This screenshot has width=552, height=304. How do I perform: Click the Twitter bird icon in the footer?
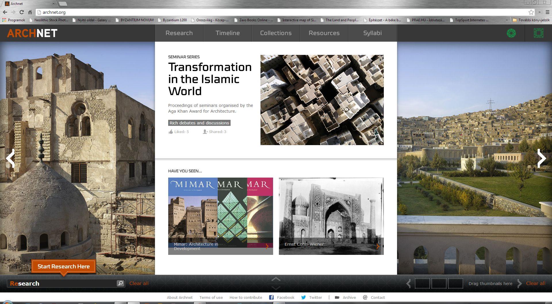click(x=303, y=297)
